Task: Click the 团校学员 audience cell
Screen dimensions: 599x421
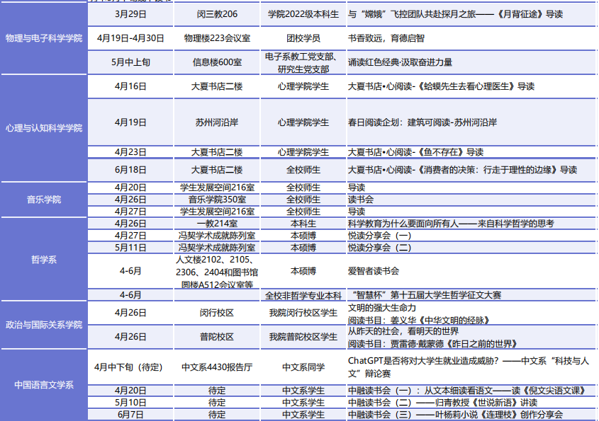Action: (303, 38)
